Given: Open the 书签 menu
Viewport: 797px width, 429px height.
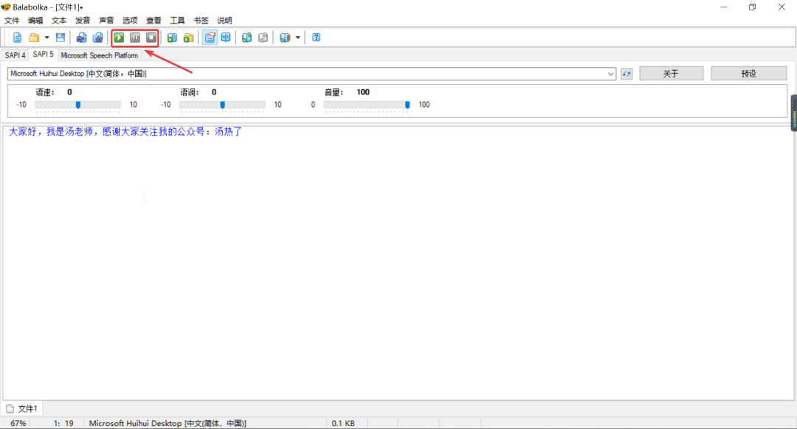Looking at the screenshot, I should [201, 21].
